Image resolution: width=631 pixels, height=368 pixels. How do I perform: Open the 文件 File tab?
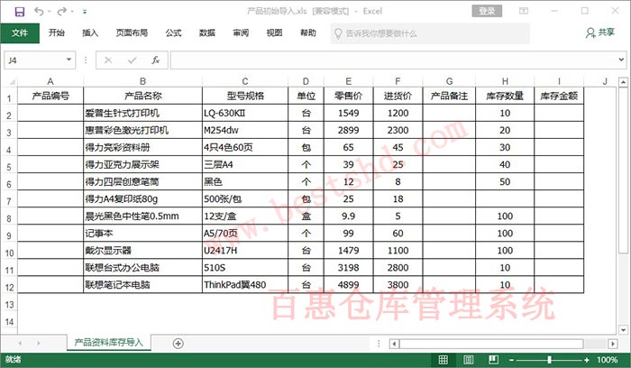tap(20, 33)
